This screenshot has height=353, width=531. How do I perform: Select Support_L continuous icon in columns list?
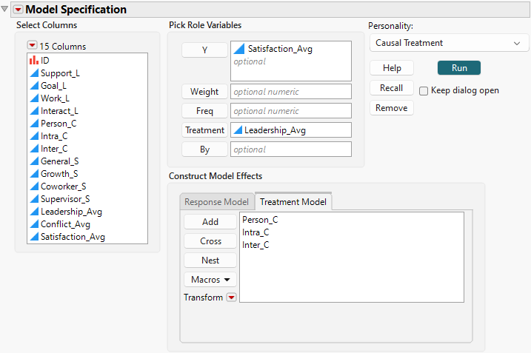point(34,73)
